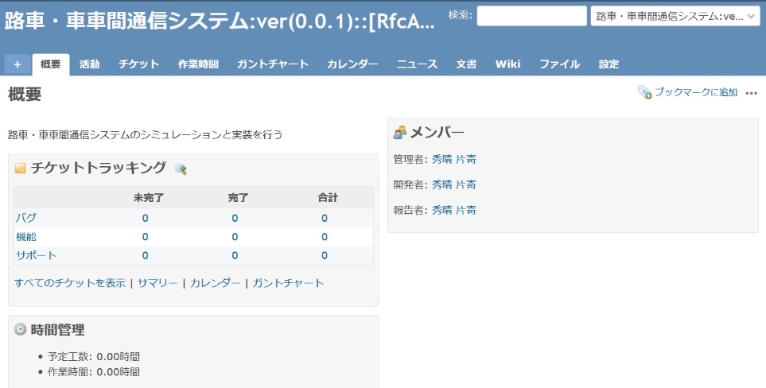The height and width of the screenshot is (388, 766).
Task: Click the サポート 未完了 count
Action: (x=145, y=255)
